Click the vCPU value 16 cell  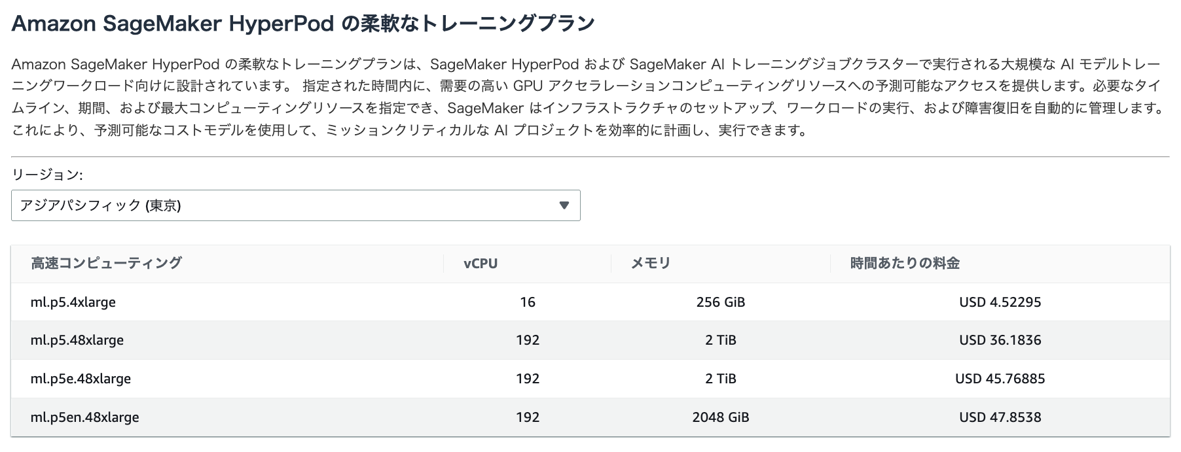point(528,302)
